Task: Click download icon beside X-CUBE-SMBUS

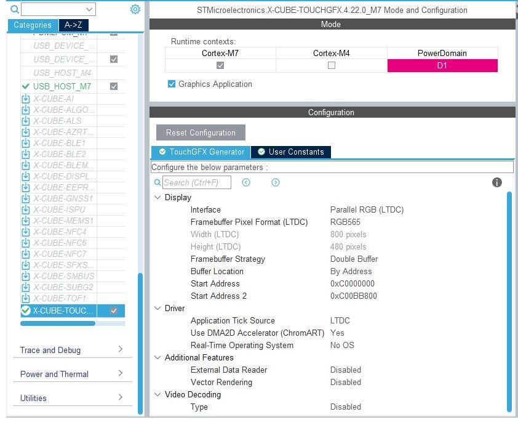Action: 25,276
